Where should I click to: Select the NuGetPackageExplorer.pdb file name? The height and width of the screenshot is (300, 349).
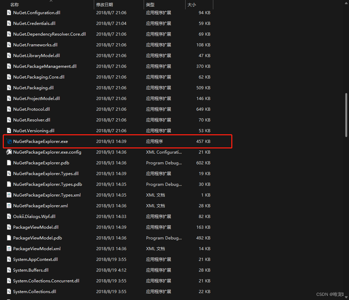[x=41, y=163]
